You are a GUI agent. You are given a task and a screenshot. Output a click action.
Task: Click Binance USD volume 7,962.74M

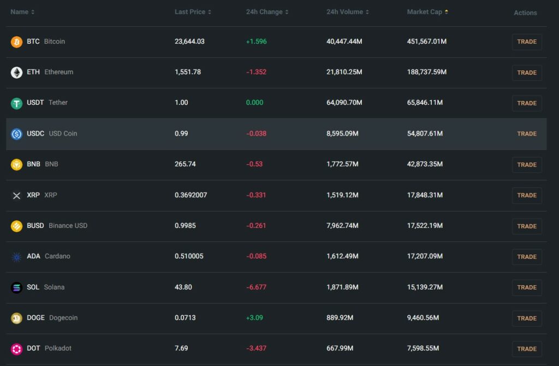342,226
